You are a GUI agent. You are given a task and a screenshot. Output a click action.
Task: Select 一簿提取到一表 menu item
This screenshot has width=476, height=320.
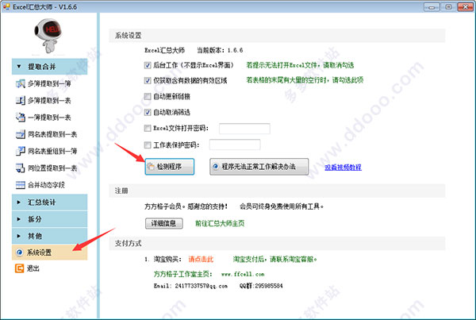[x=49, y=118]
